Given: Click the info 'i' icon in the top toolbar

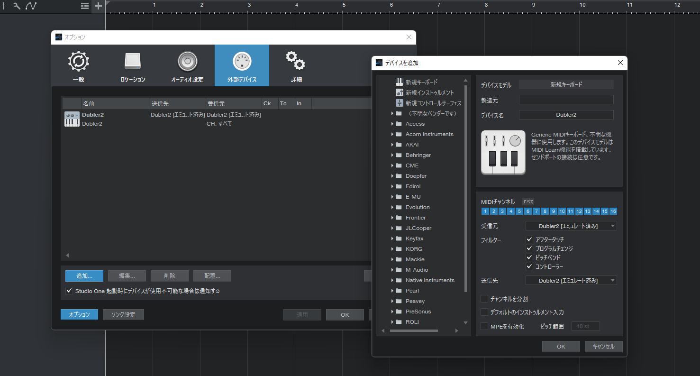Looking at the screenshot, I should coord(4,6).
